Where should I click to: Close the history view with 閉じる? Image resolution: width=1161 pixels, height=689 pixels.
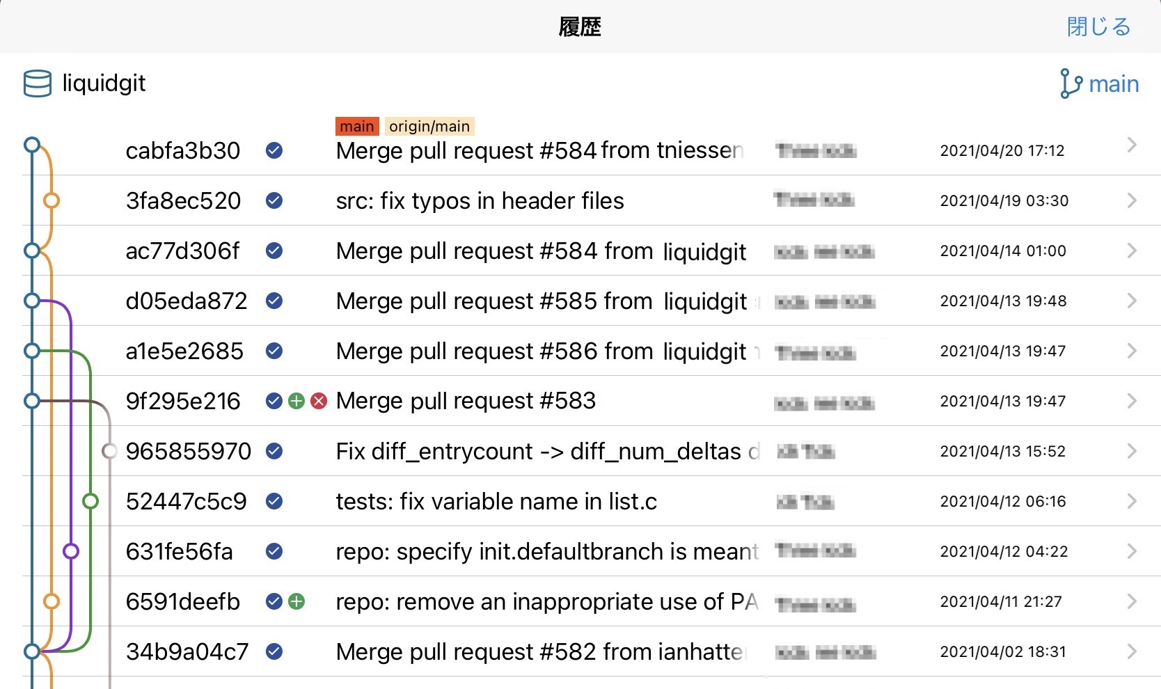(1098, 26)
